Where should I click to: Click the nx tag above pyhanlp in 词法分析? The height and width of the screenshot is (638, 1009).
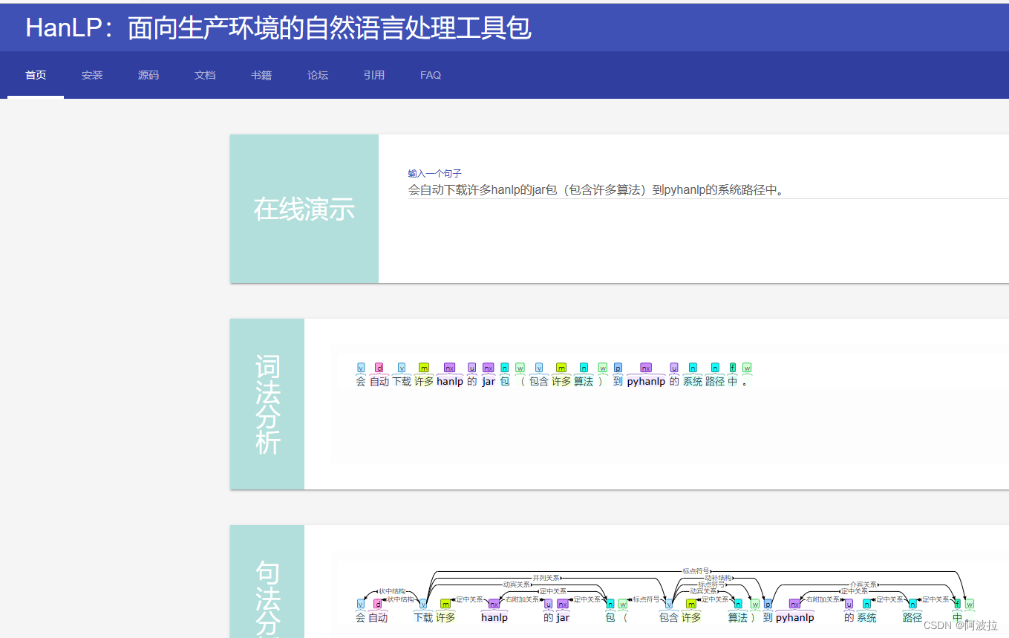tap(646, 368)
